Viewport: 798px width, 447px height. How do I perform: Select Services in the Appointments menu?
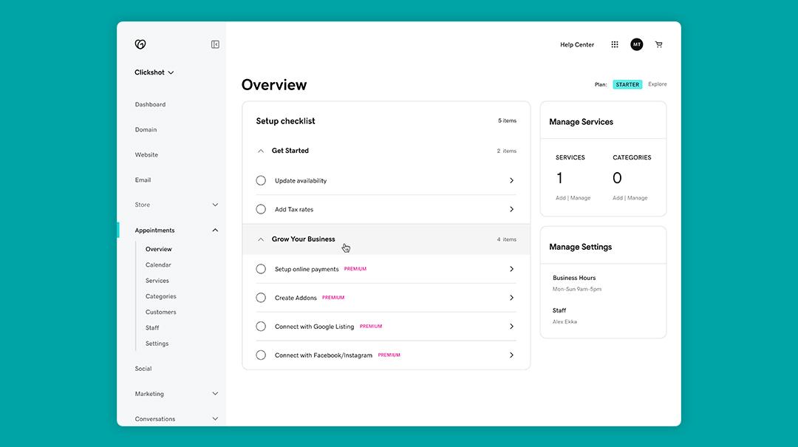pos(157,280)
